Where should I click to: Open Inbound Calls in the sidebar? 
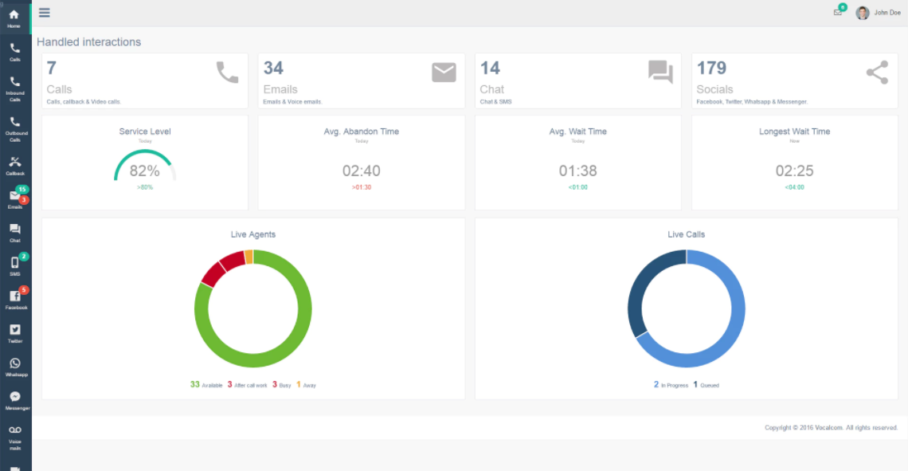(15, 88)
